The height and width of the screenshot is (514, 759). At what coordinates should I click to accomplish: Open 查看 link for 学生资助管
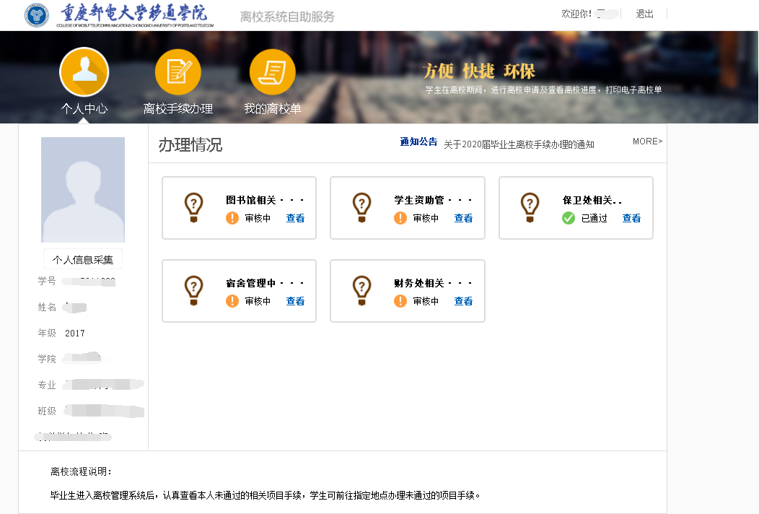tap(463, 218)
